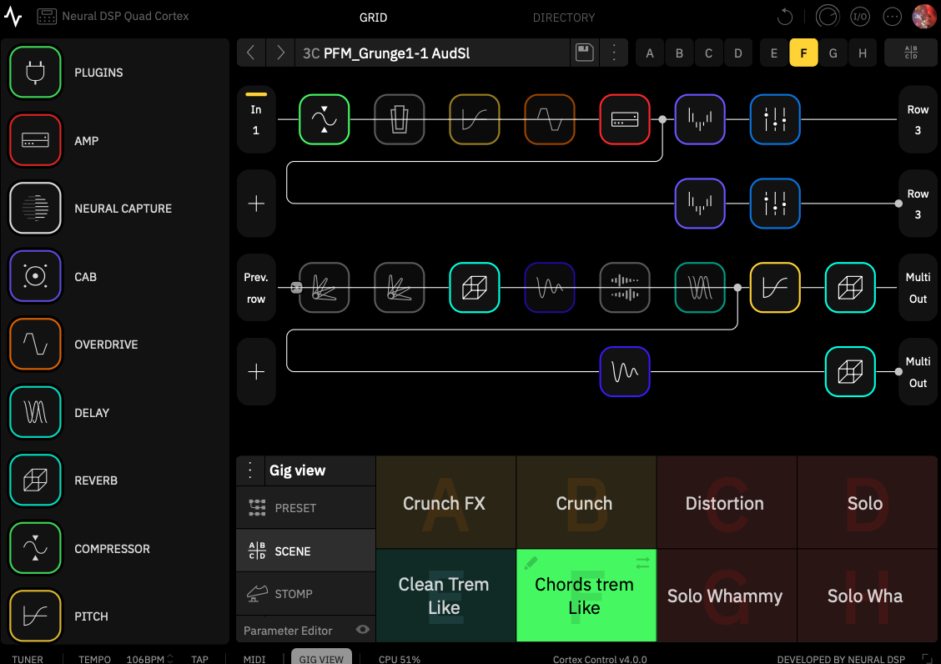Select STOMP mode in Gig view
The image size is (941, 664).
[306, 593]
